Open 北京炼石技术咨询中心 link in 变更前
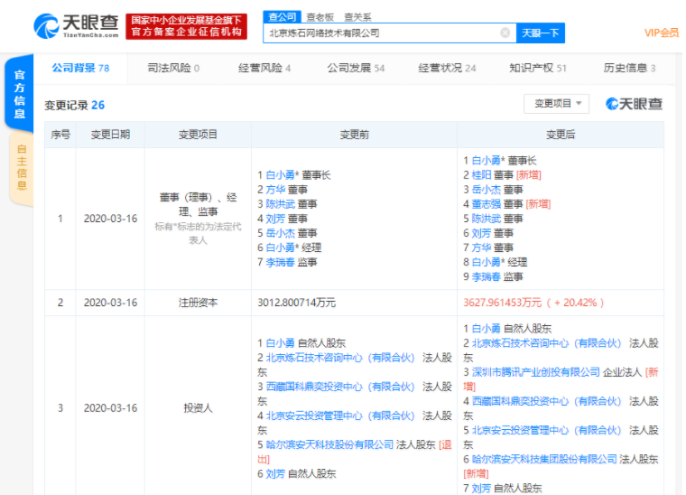The width and height of the screenshot is (686, 495). (340, 358)
